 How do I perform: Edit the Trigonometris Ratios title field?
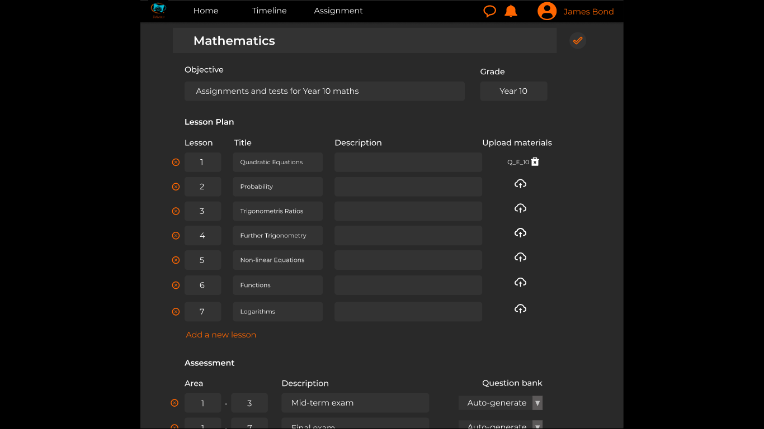point(278,211)
